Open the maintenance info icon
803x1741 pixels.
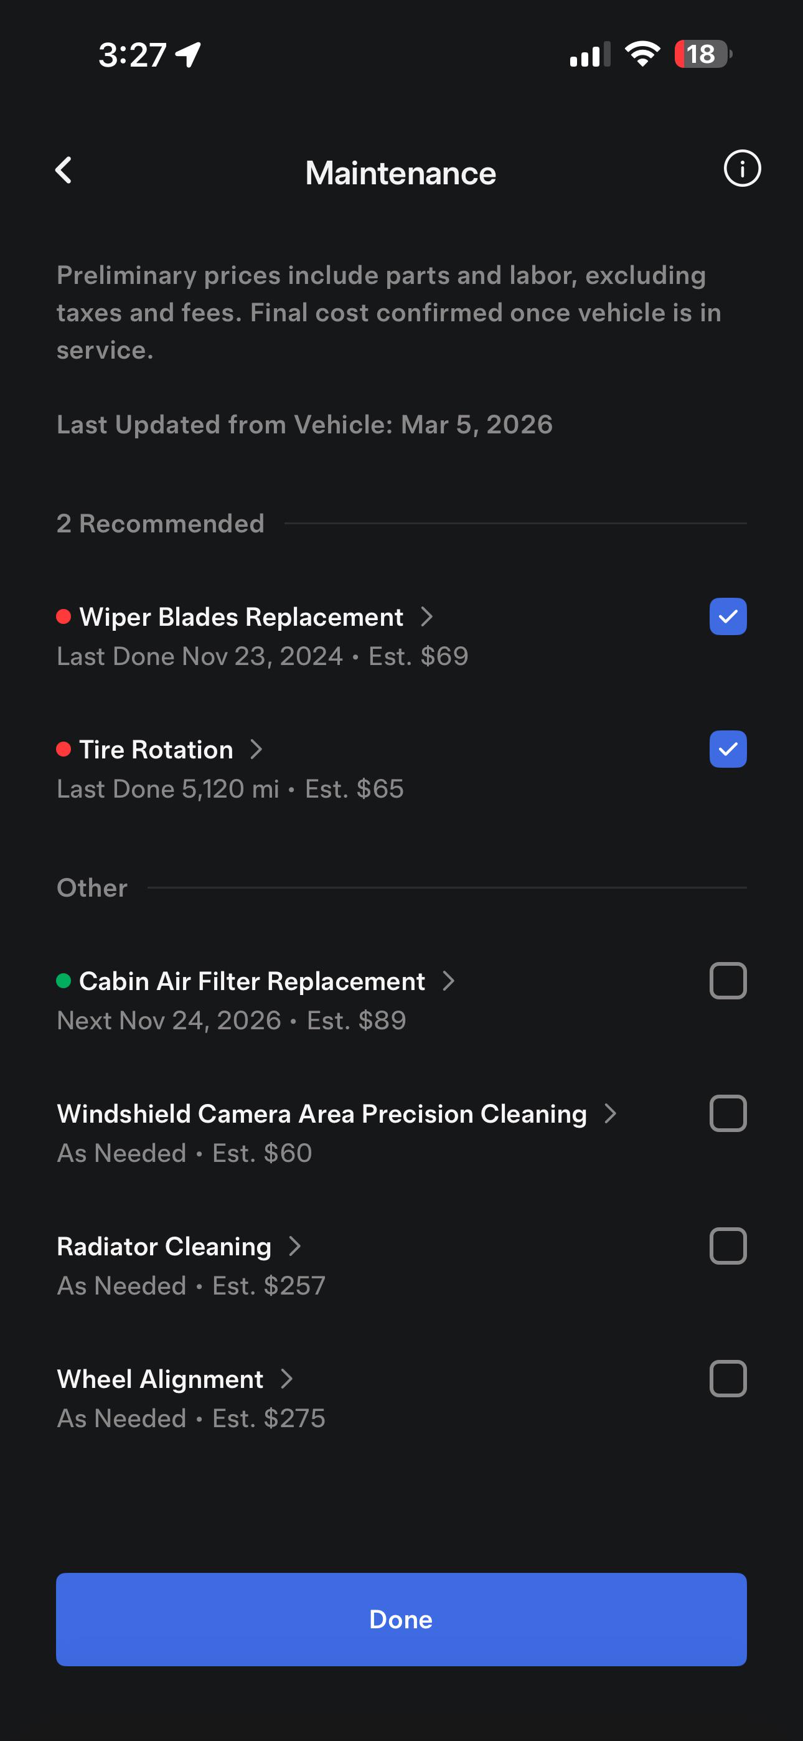741,168
